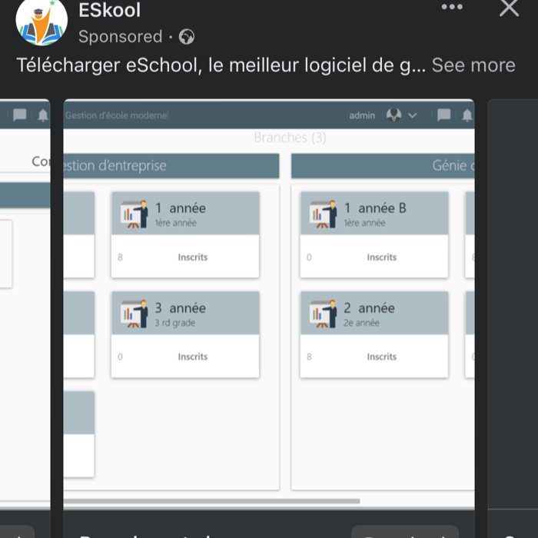
Task: Open the ESkool profile picture
Action: pyautogui.click(x=42, y=22)
